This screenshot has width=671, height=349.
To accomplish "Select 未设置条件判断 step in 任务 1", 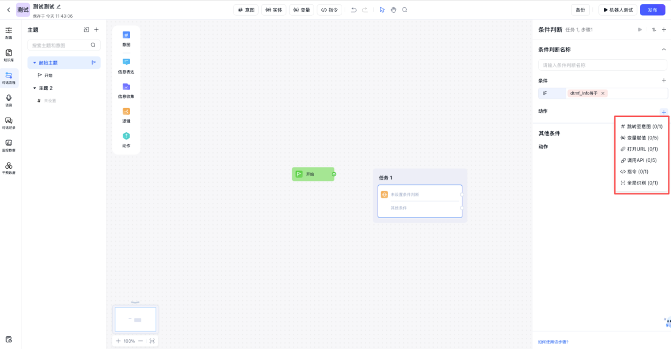I will 420,194.
